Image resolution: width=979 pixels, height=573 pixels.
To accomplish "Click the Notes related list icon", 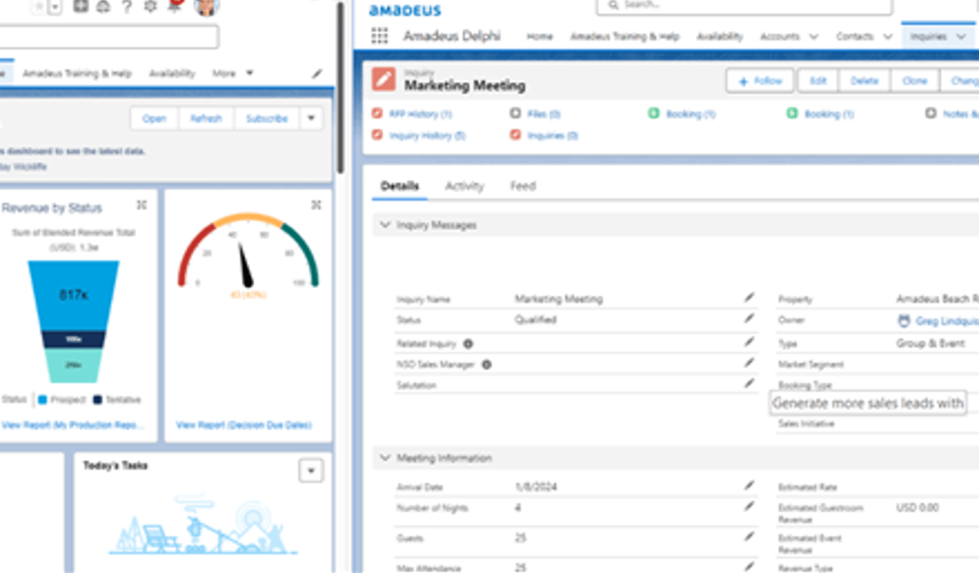I will (x=931, y=113).
